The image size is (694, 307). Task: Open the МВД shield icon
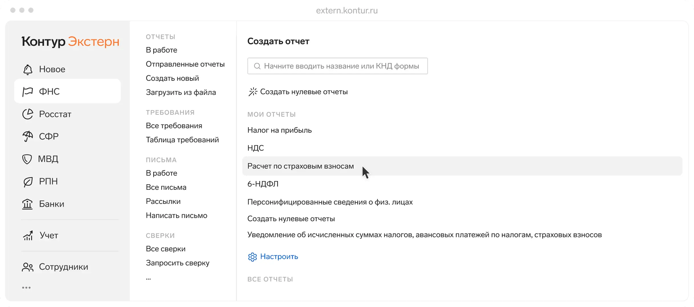(x=27, y=159)
